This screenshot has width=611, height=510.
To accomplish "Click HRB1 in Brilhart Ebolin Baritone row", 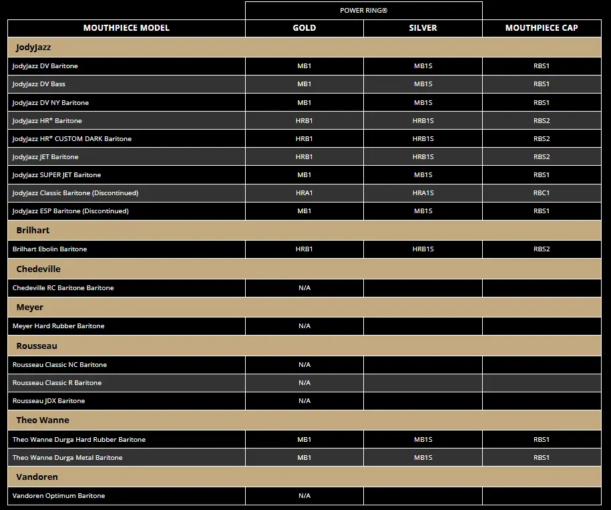I will coord(304,249).
